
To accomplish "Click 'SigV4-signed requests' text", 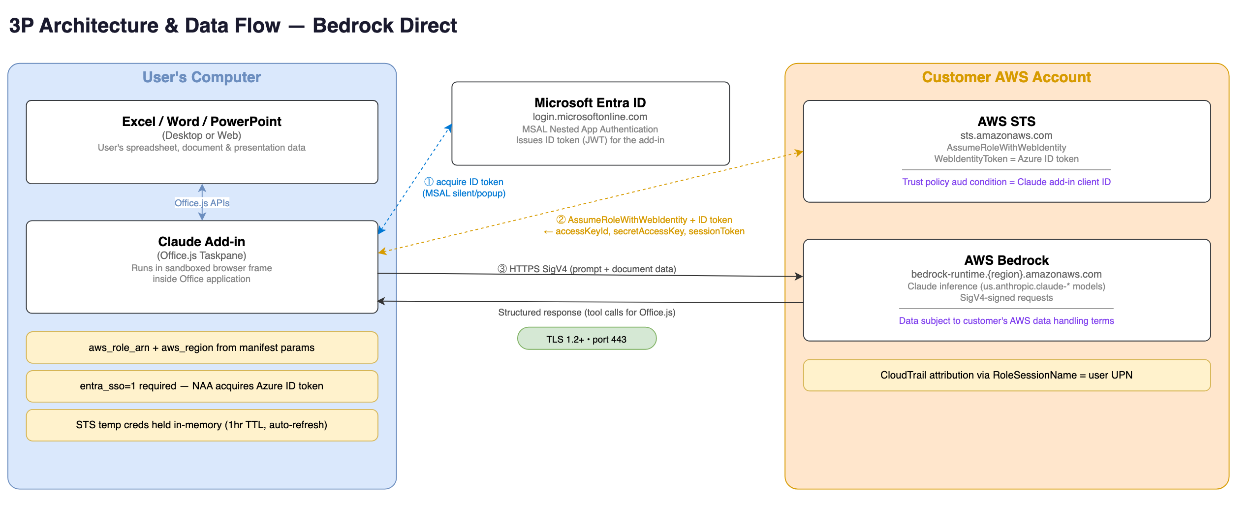I will [x=1006, y=298].
